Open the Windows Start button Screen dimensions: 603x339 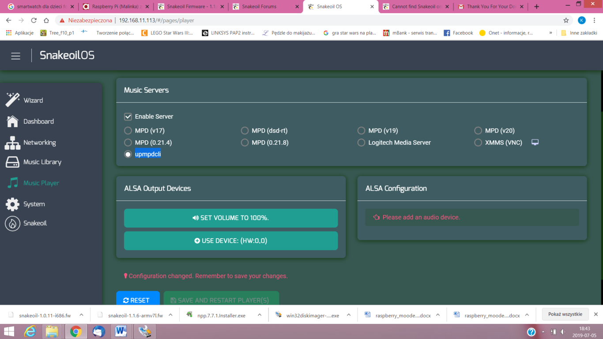(9, 331)
